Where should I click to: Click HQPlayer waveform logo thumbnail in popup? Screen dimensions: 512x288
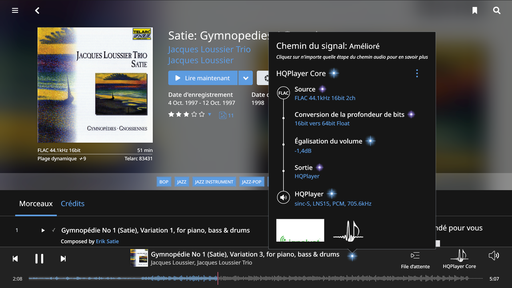click(x=348, y=231)
